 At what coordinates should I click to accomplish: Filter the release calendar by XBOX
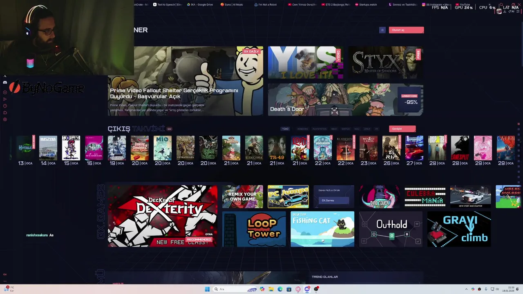point(334,129)
